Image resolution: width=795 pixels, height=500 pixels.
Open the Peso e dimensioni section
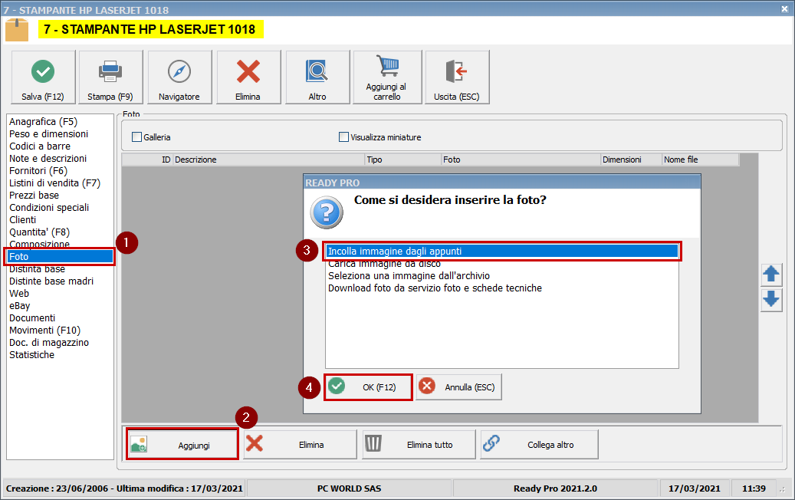point(48,134)
